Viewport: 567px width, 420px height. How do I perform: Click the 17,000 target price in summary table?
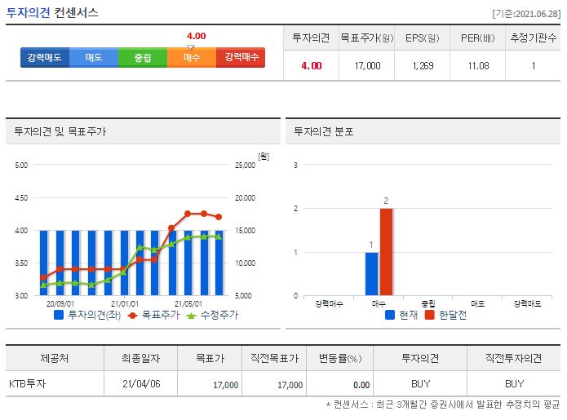coord(367,66)
